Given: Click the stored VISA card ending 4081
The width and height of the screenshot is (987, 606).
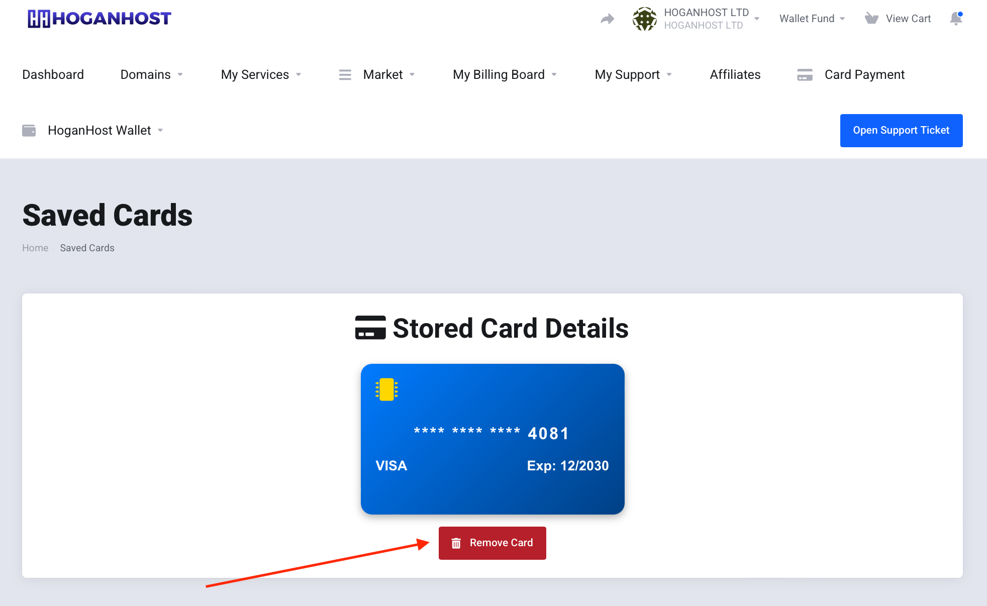Looking at the screenshot, I should pyautogui.click(x=492, y=439).
